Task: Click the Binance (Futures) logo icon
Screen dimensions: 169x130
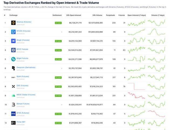Action: point(13,23)
